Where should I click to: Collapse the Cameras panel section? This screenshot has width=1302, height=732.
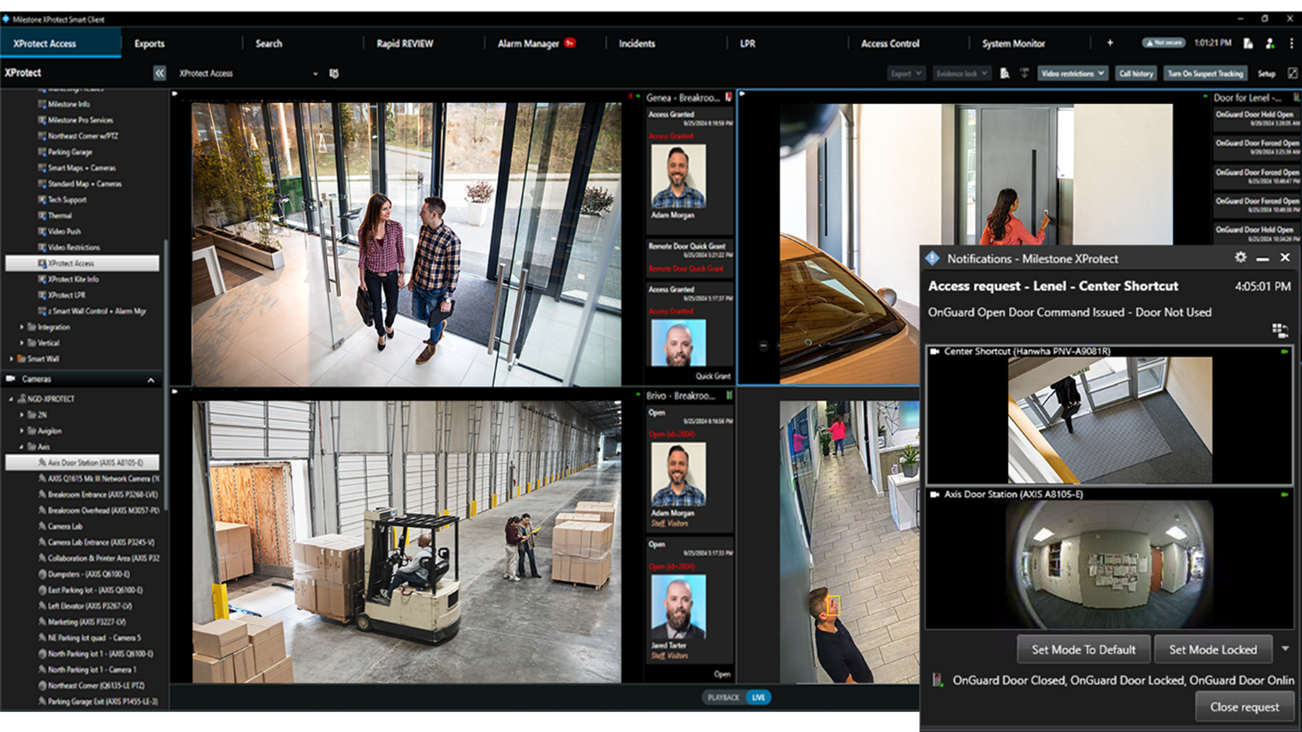click(150, 380)
